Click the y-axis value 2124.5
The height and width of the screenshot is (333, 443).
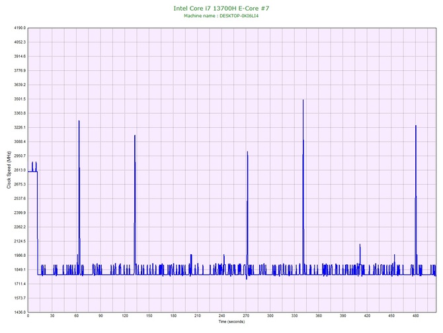click(x=20, y=241)
